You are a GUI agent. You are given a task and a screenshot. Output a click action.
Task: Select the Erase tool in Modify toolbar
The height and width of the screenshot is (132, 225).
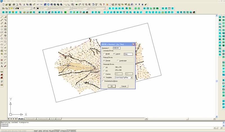[5, 17]
